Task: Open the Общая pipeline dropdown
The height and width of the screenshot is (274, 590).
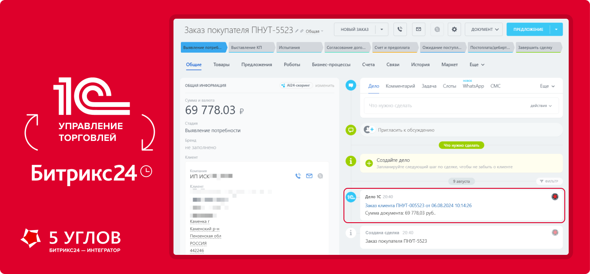Action: (315, 31)
